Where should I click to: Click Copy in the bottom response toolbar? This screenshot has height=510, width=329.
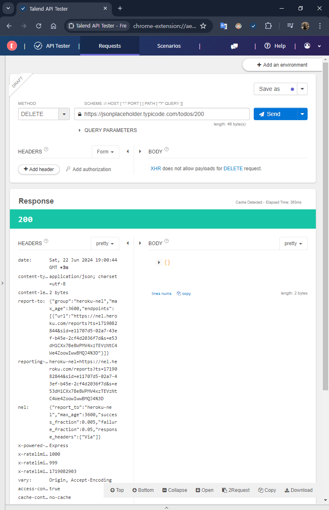(x=267, y=490)
